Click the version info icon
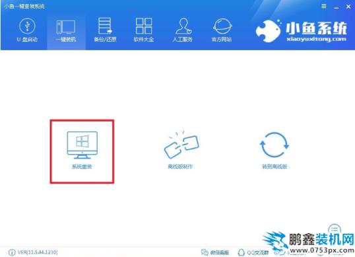The width and height of the screenshot is (355, 257). point(11,252)
